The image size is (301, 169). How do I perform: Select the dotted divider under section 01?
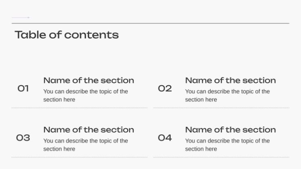pyautogui.click(x=79, y=108)
